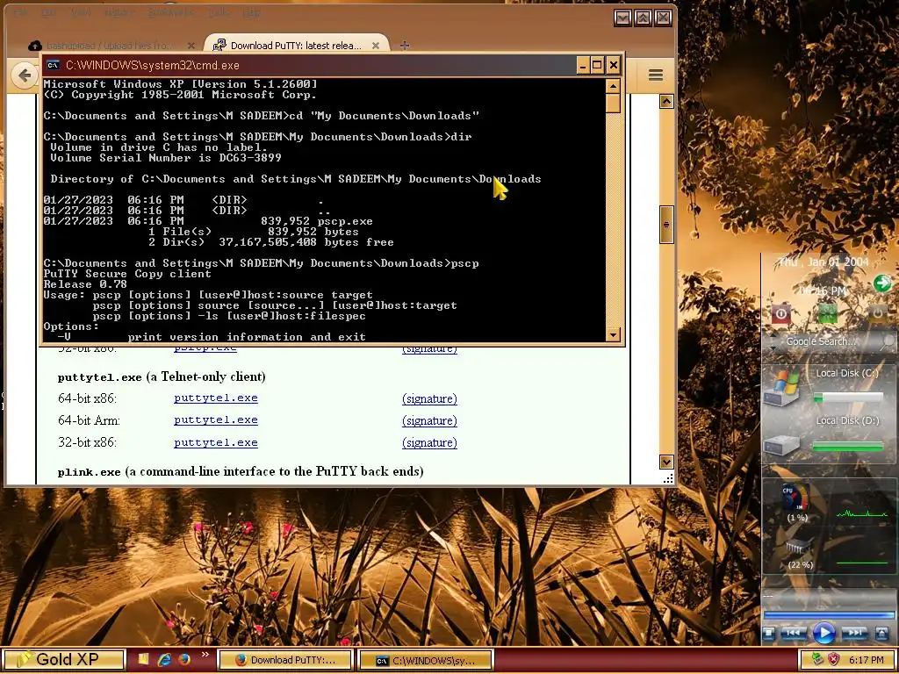The width and height of the screenshot is (899, 674).
Task: Open the Firefox hamburger menu
Action: click(x=655, y=75)
